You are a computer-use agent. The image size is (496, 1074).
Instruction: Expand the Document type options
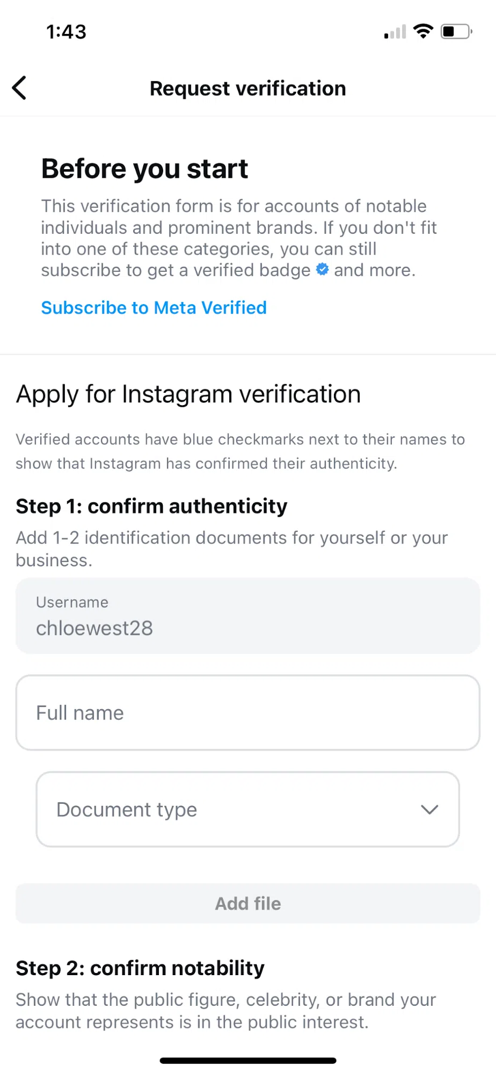(x=248, y=809)
